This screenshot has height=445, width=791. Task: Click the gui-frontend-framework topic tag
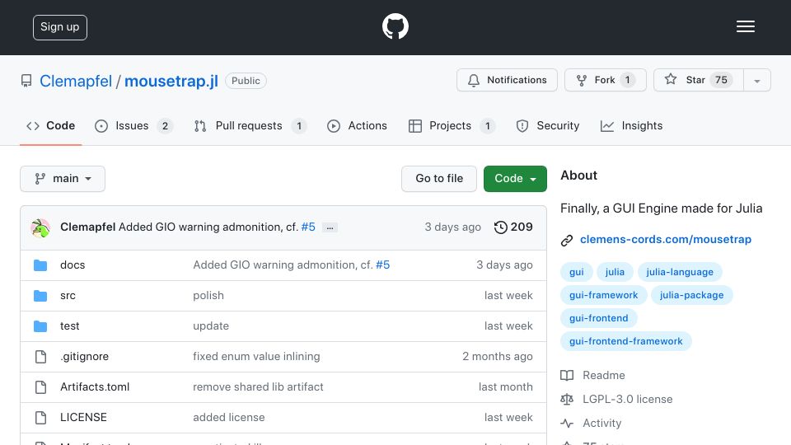(x=625, y=341)
